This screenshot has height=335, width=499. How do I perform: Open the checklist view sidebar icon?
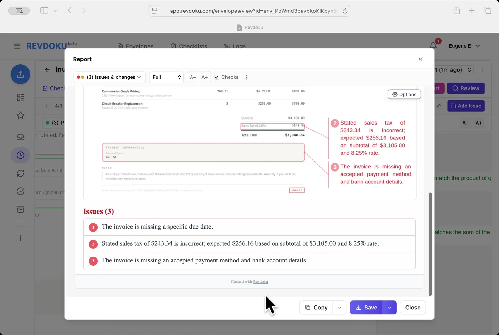pos(20,97)
